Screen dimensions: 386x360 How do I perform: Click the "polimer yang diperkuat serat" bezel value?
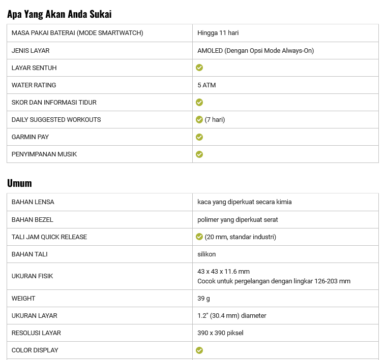[237, 219]
